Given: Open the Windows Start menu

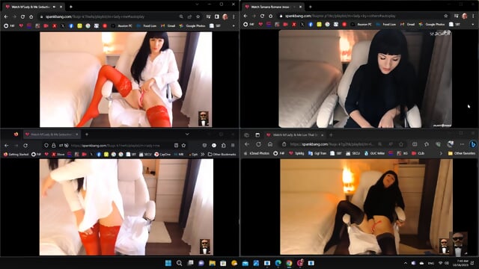Looking at the screenshot, I should [x=168, y=263].
